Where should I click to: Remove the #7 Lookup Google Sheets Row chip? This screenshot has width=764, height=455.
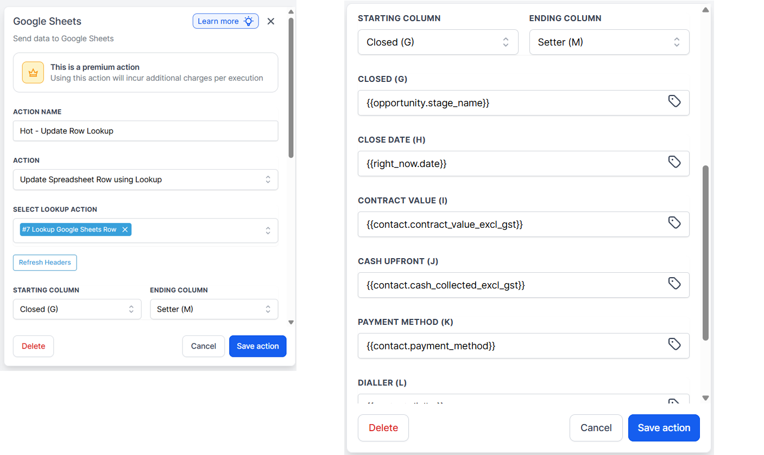124,229
